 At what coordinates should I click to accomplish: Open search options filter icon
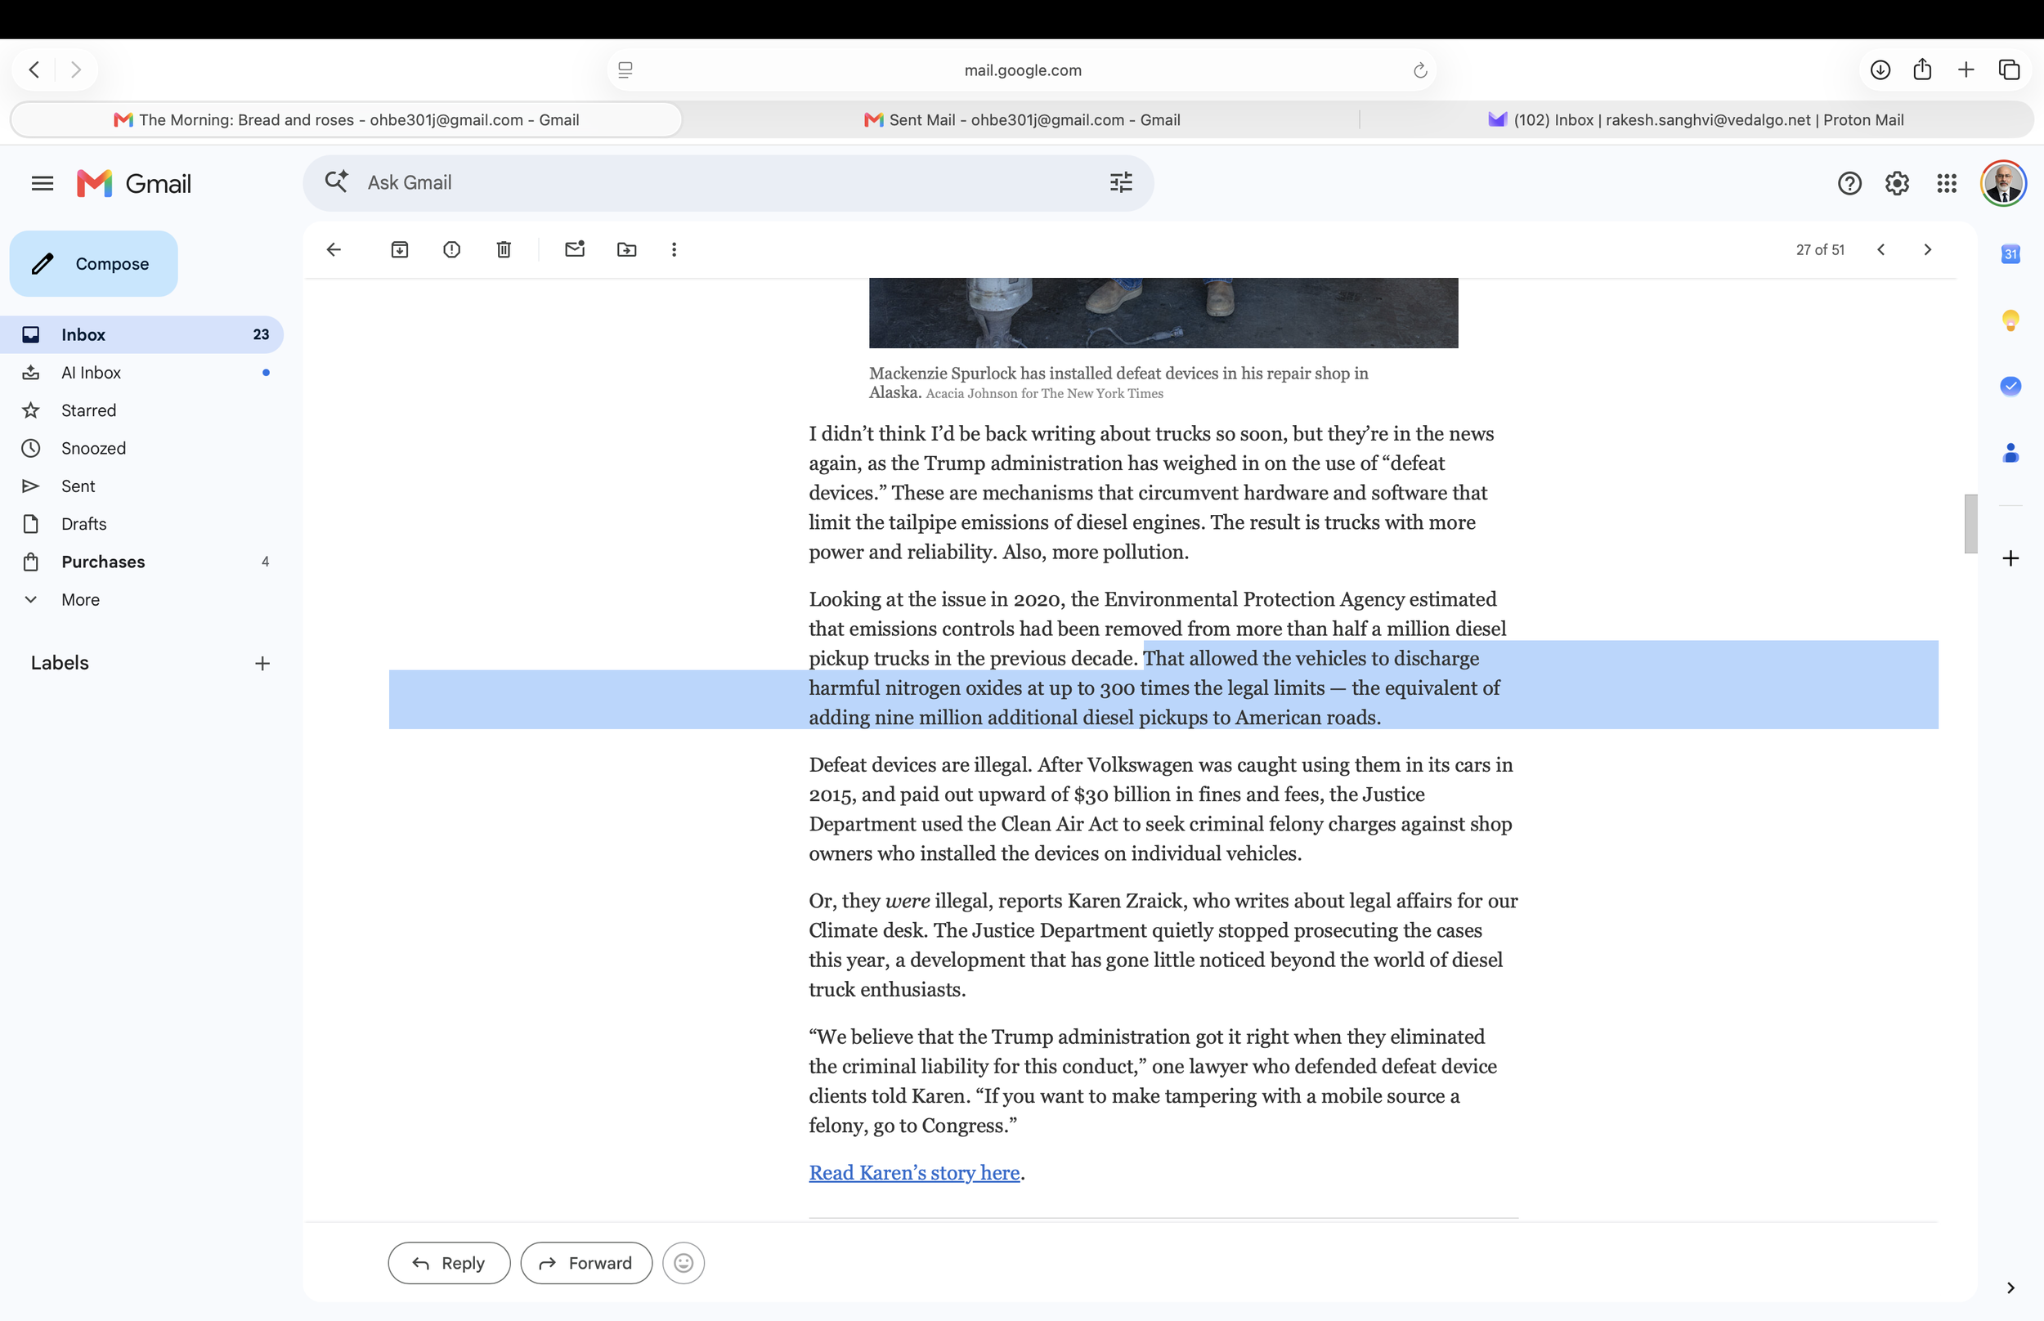tap(1121, 183)
